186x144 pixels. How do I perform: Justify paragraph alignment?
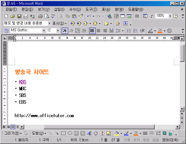click(x=92, y=31)
